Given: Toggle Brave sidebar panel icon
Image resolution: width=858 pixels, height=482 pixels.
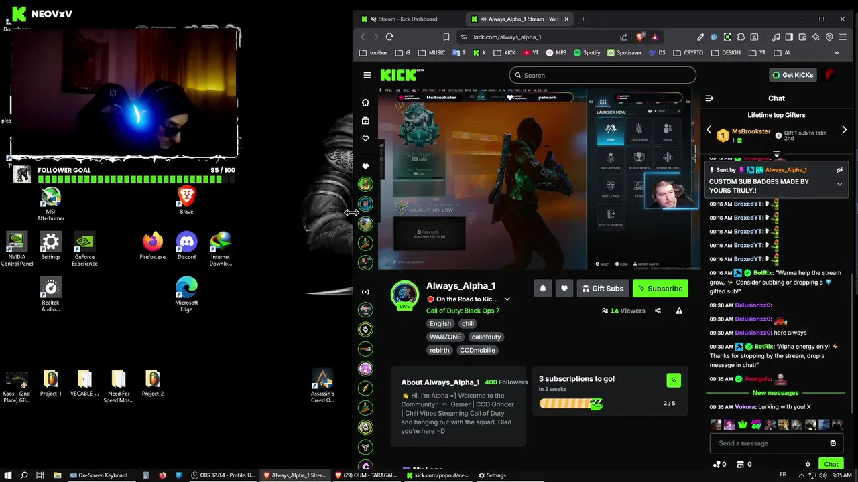Looking at the screenshot, I should [x=789, y=37].
